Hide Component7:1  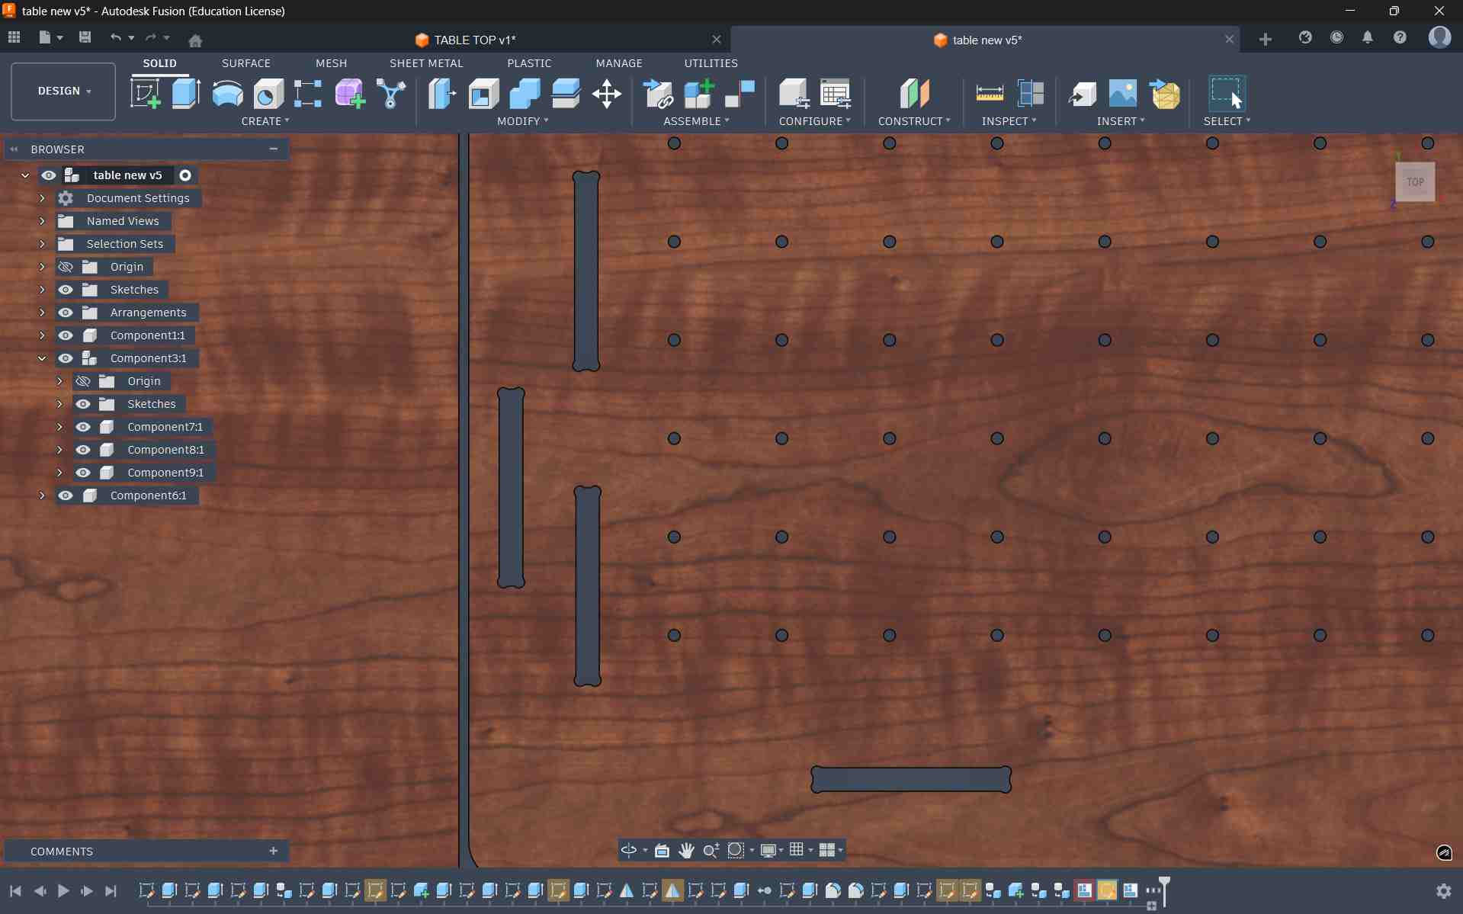click(83, 427)
